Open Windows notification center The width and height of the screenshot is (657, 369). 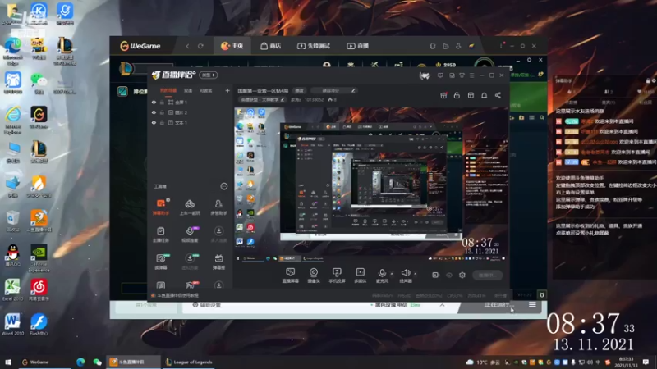pos(646,362)
